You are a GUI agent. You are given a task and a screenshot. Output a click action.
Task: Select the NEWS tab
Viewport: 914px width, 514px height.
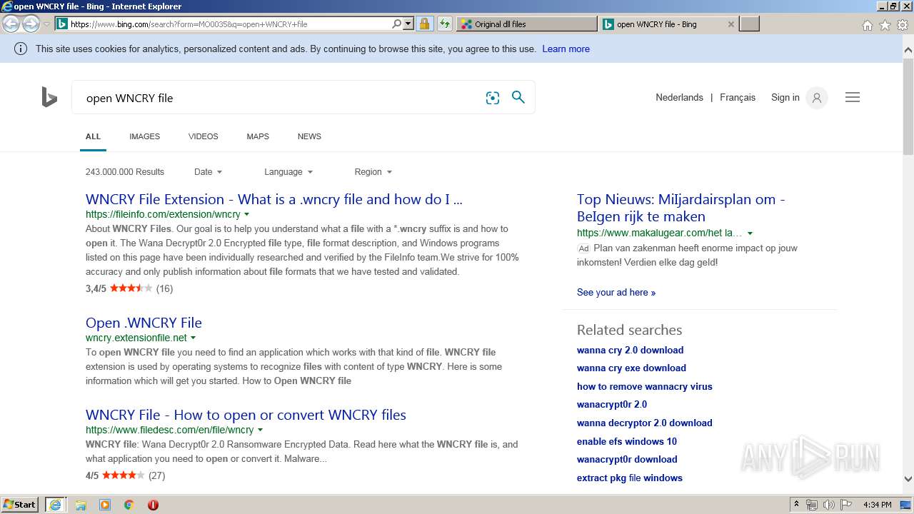(309, 136)
